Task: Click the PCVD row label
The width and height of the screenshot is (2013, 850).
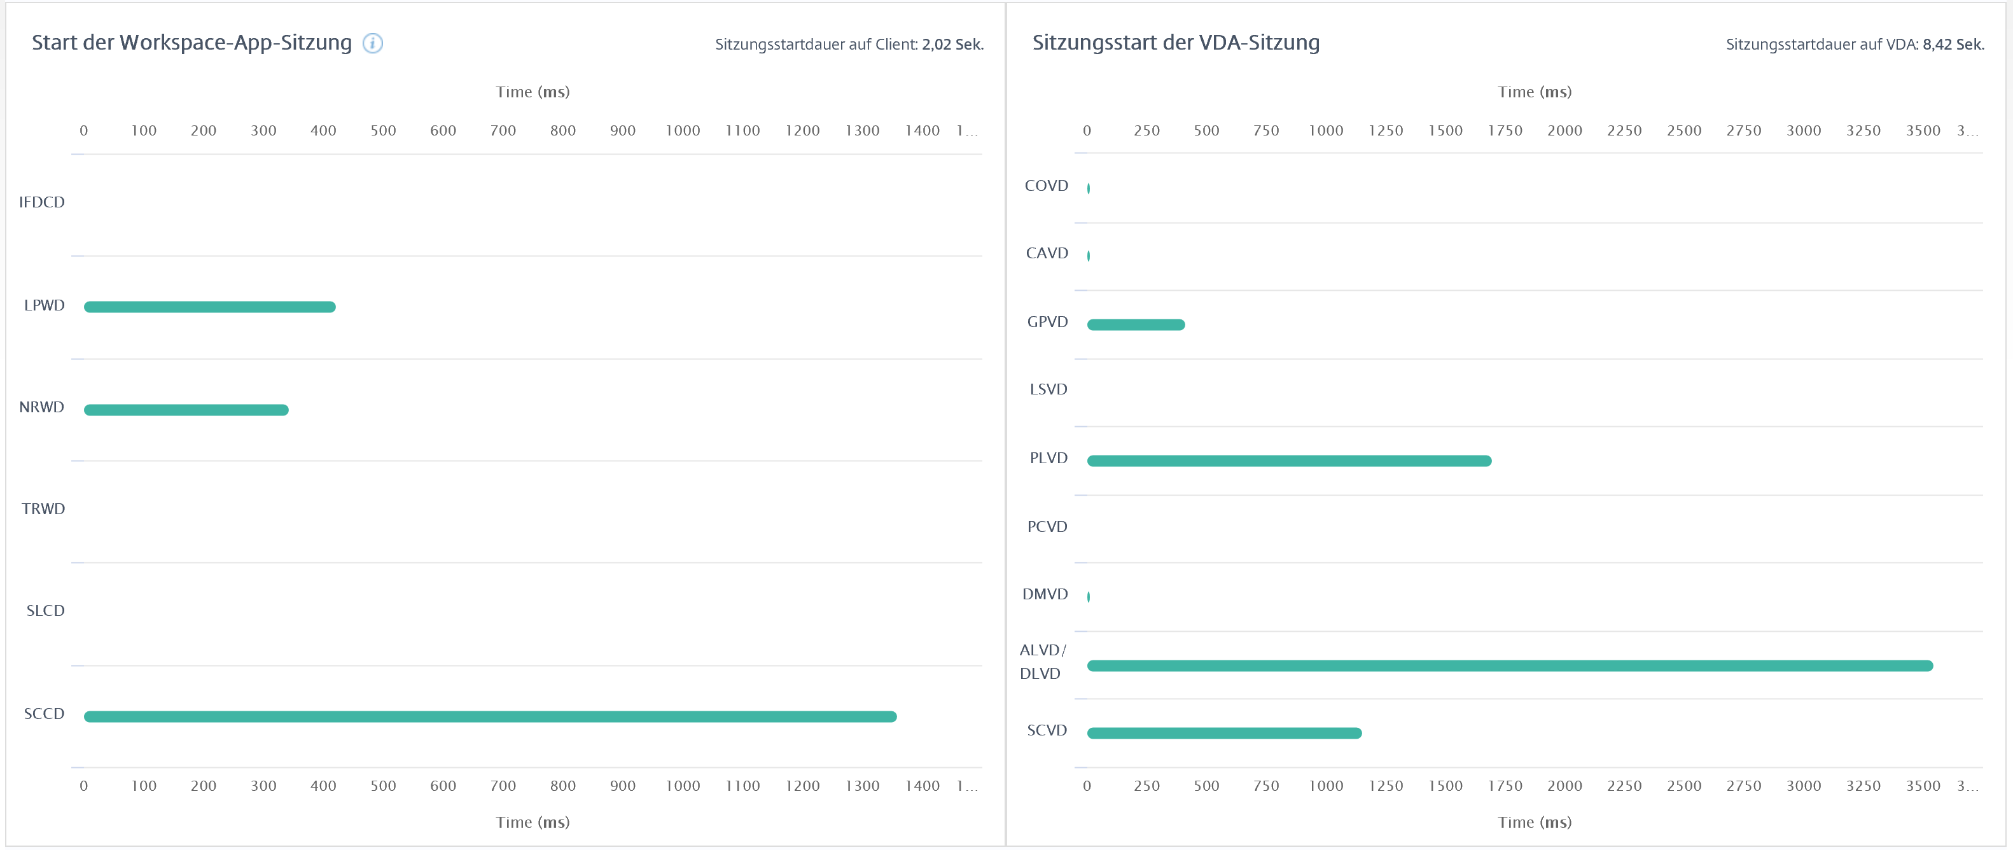Action: click(x=1047, y=527)
